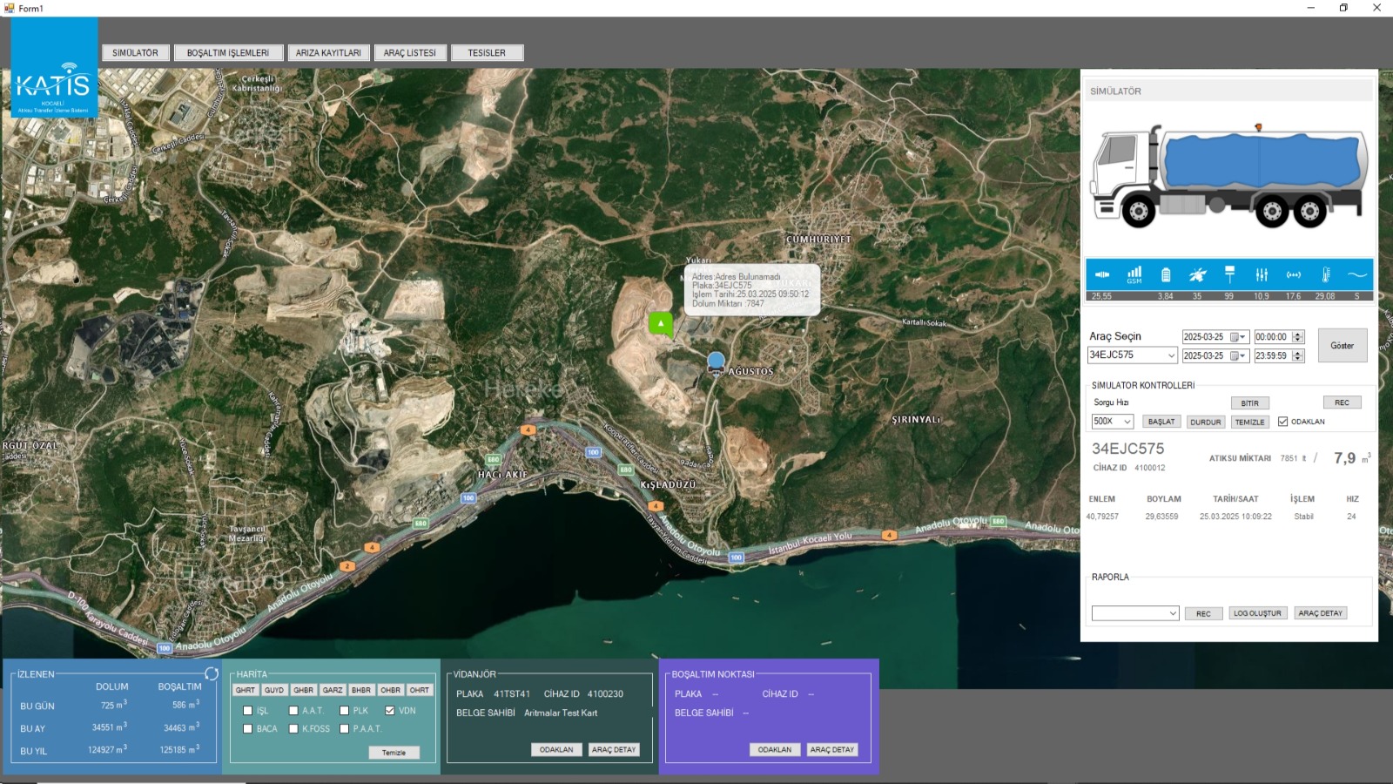
Task: Select the GUYD map type button
Action: 274,690
